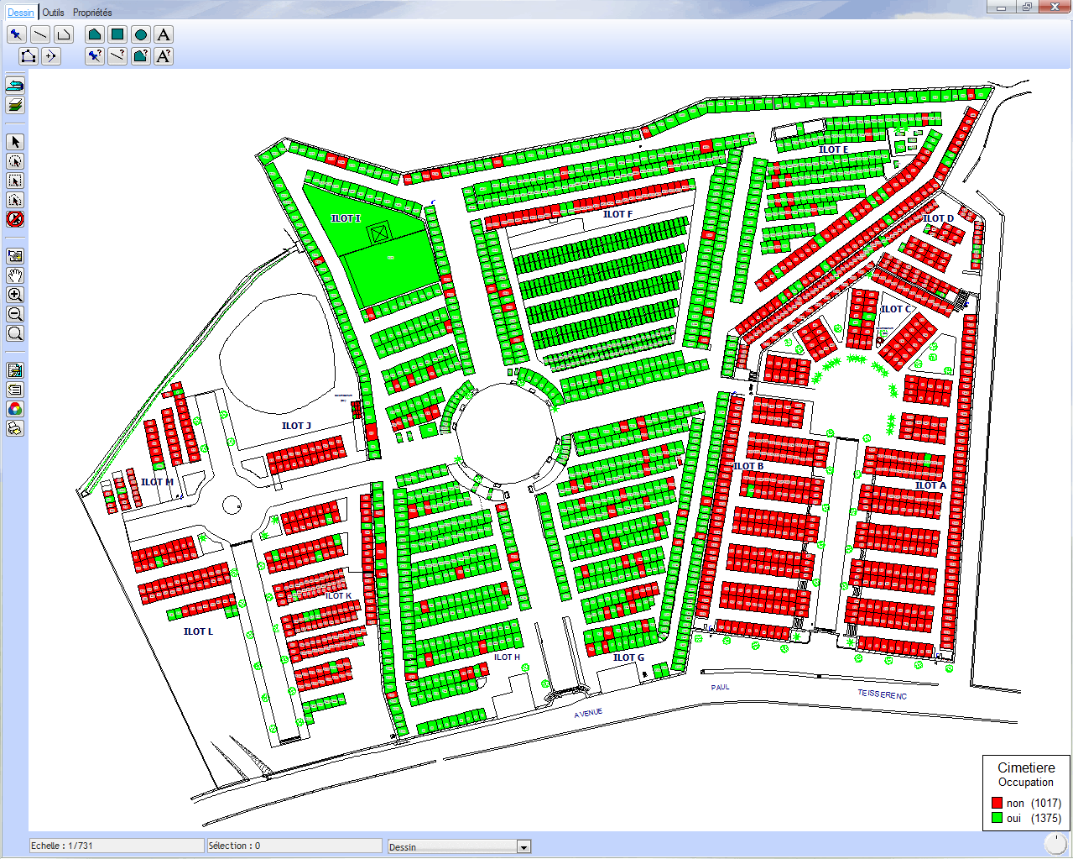Turn the round dial in bottom-right corner

tap(1055, 843)
